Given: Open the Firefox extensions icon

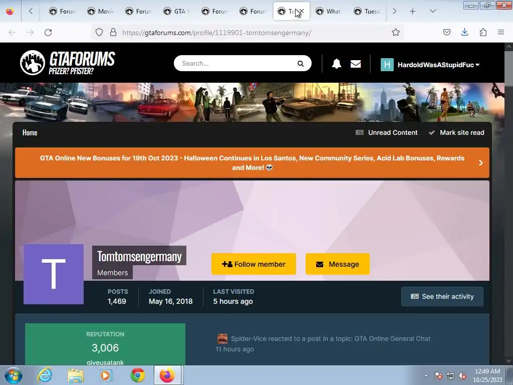Looking at the screenshot, I should (x=483, y=32).
